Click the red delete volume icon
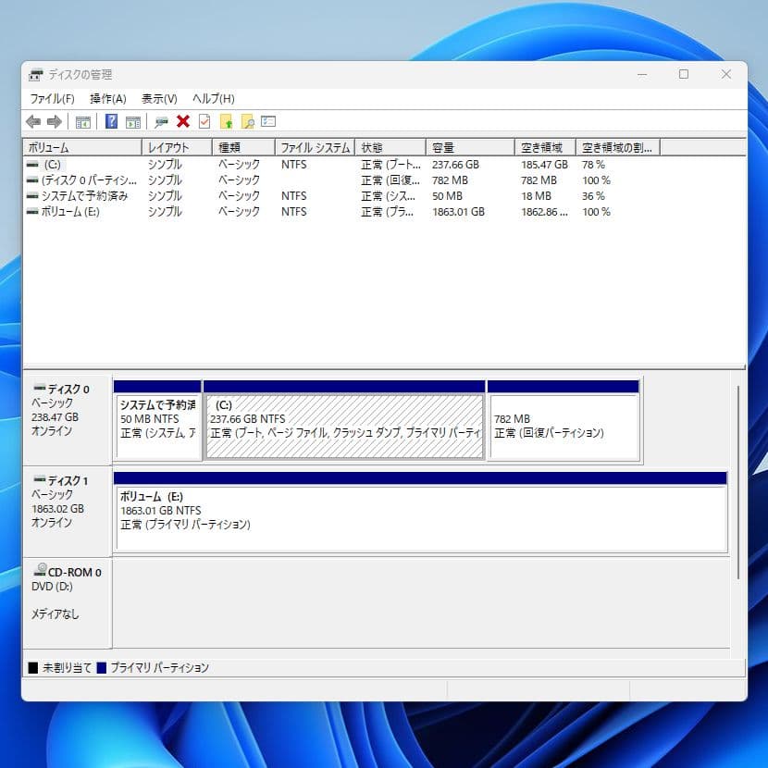This screenshot has height=768, width=768. tap(183, 121)
